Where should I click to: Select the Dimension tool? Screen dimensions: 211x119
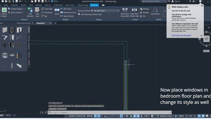(x=47, y=13)
